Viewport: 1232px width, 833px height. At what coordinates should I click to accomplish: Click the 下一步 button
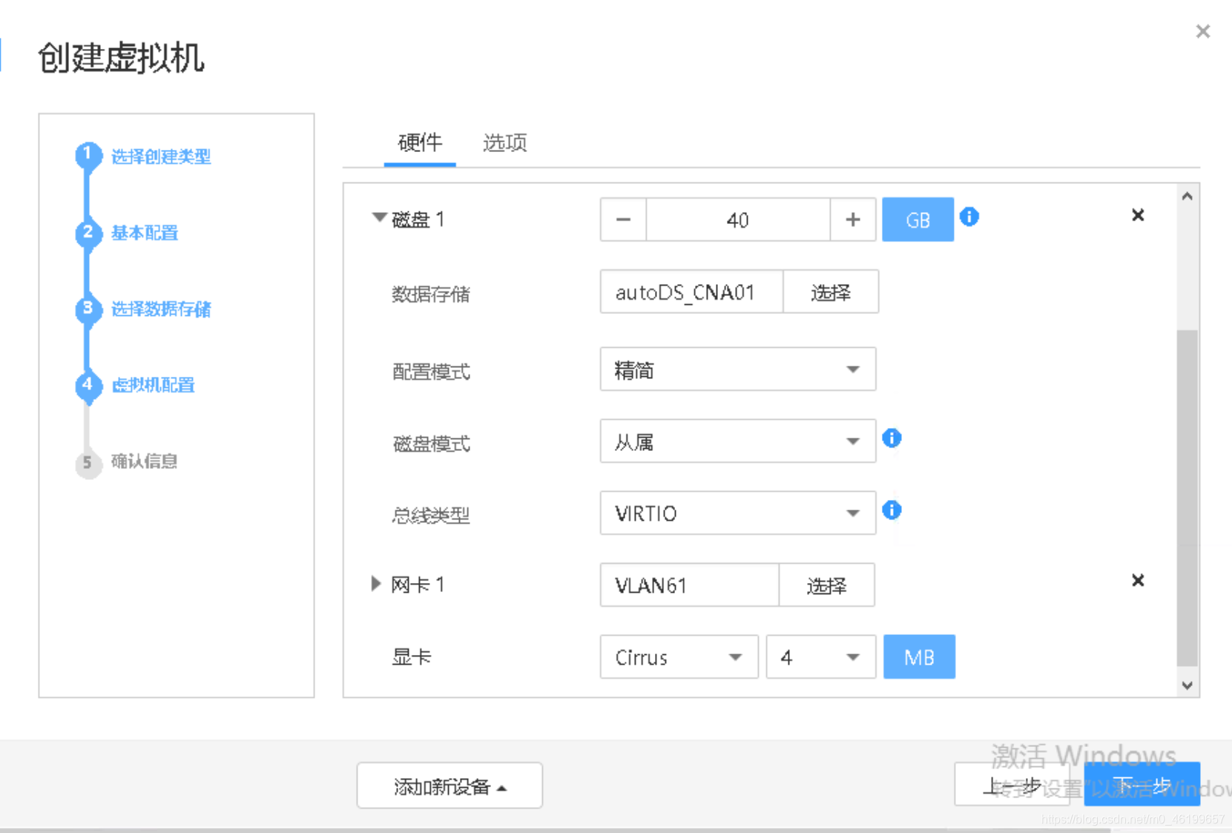[x=1142, y=785]
